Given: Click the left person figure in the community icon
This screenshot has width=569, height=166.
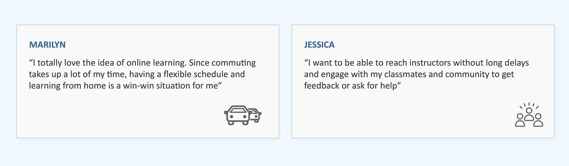Looking at the screenshot, I should [x=520, y=120].
